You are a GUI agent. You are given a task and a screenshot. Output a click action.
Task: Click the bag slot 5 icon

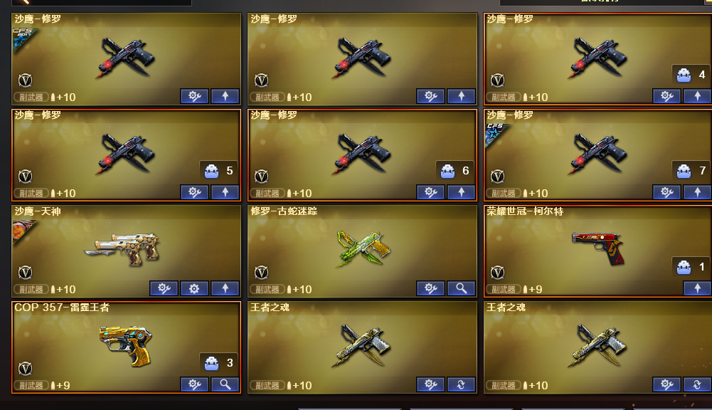coord(211,171)
